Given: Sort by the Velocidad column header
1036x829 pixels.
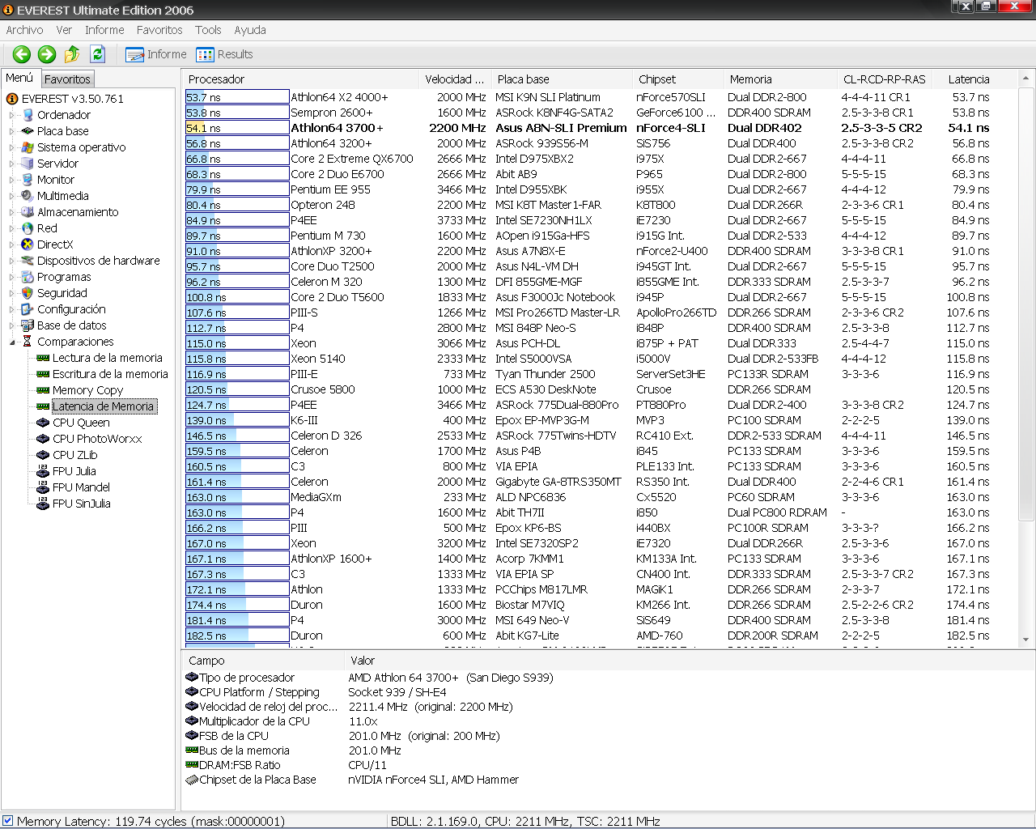Looking at the screenshot, I should pos(455,79).
